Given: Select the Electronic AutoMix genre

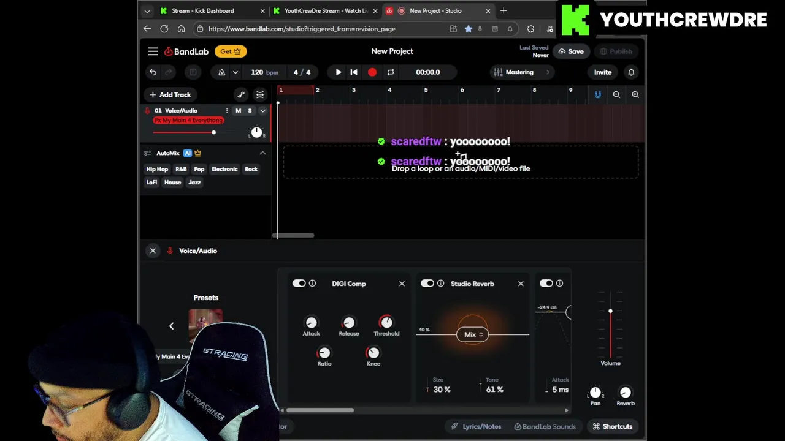Looking at the screenshot, I should (224, 169).
